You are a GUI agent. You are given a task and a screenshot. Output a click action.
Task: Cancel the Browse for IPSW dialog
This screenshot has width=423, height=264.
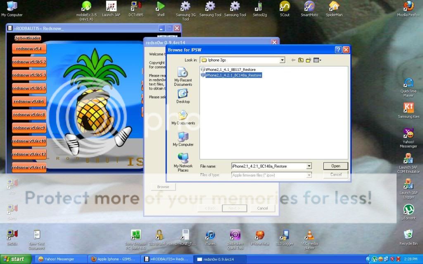[335, 174]
